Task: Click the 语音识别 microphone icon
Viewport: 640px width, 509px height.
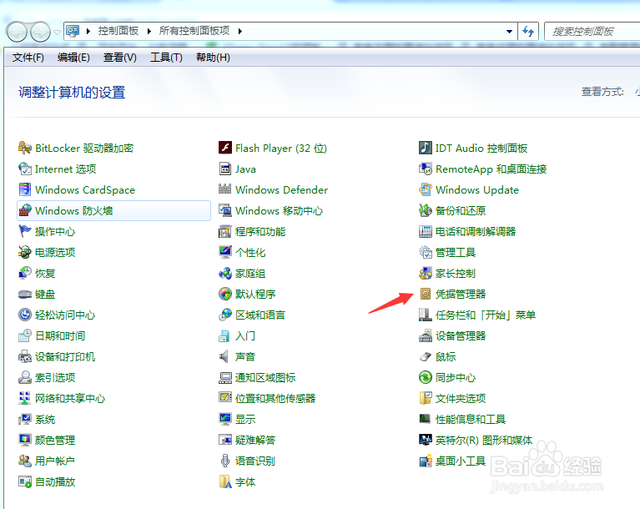Action: coord(225,461)
